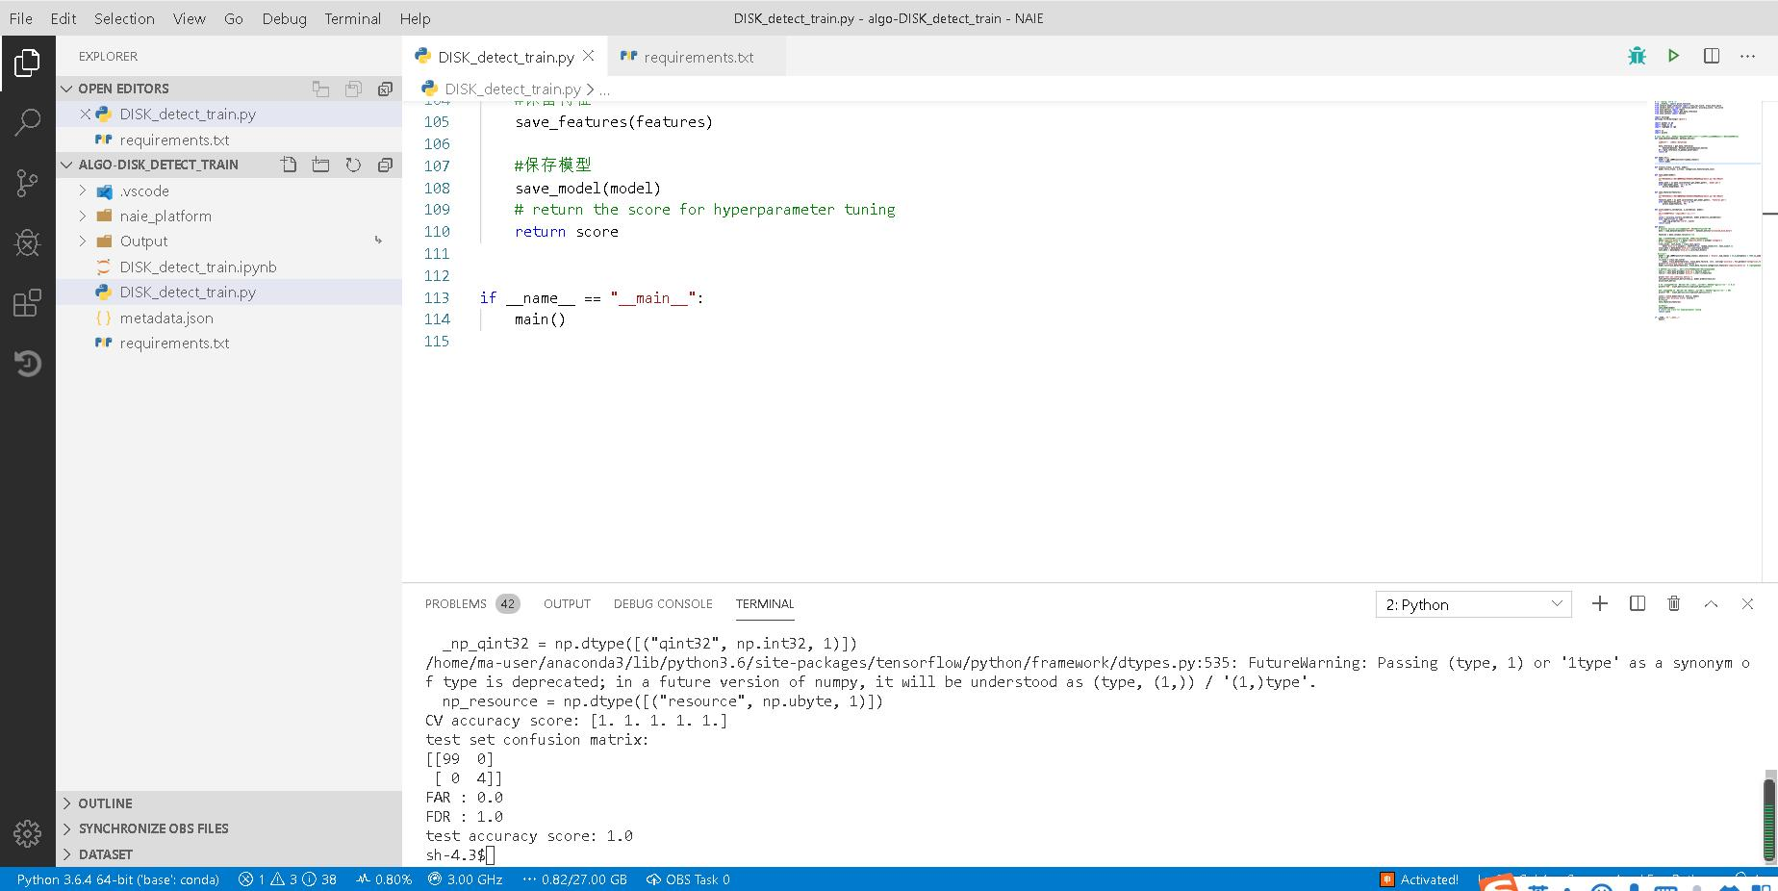Click Save All icon in Open Editors header

353,89
